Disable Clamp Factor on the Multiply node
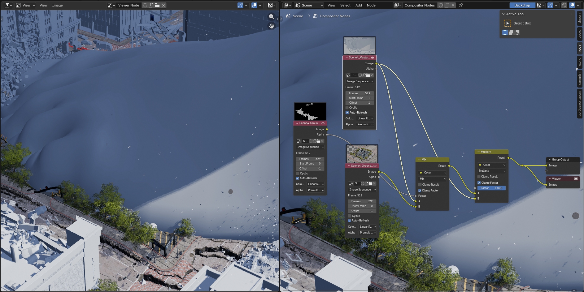 479,183
